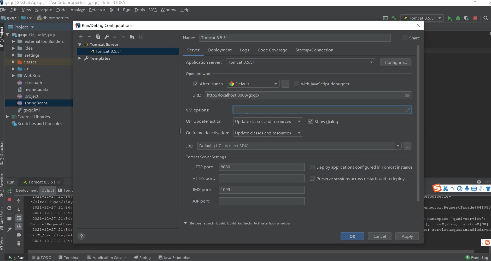Click the Name field containing Tomcat 8.5.51
The height and width of the screenshot is (261, 491).
[x=295, y=38]
